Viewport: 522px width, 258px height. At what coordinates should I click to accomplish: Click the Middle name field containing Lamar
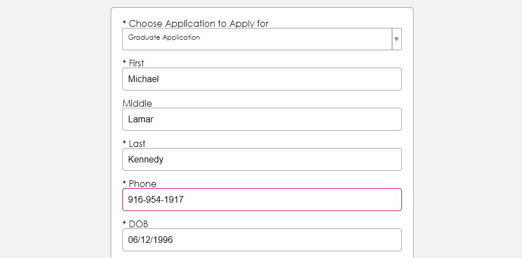pos(262,119)
